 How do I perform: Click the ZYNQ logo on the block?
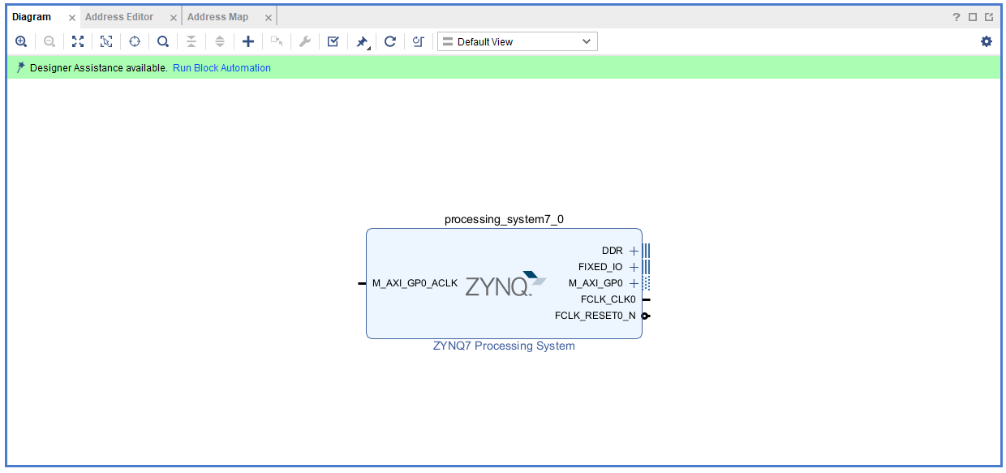[505, 284]
